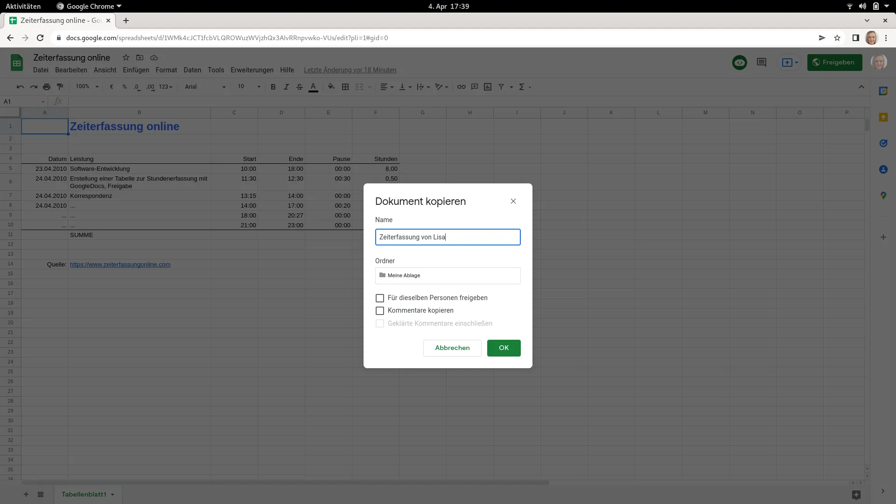This screenshot has height=504, width=896.
Task: Open the font family dropdown showing Arial
Action: pos(204,87)
